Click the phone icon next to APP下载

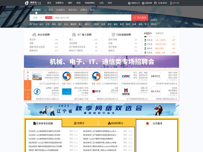pos(171,3)
